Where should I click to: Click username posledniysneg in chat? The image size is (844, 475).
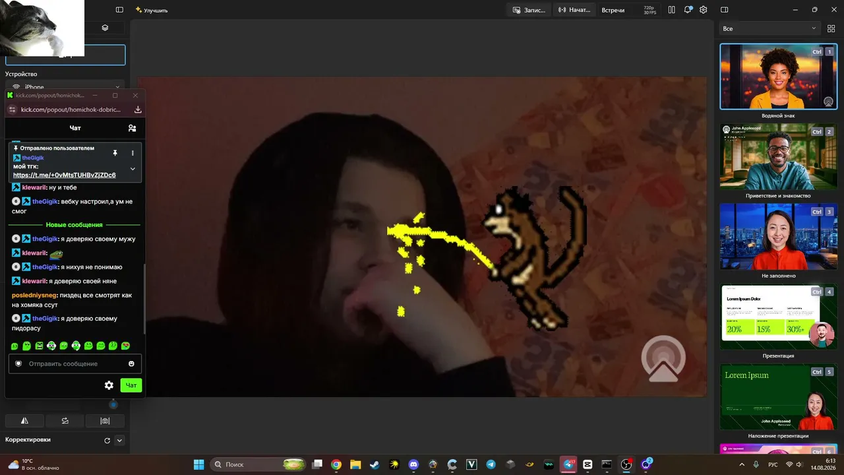[x=34, y=295]
